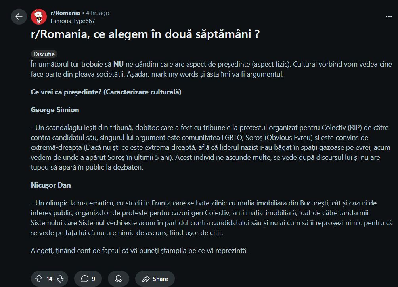Open the r/Romania subreddit avatar
Viewport: 398px width, 287px height.
point(39,17)
